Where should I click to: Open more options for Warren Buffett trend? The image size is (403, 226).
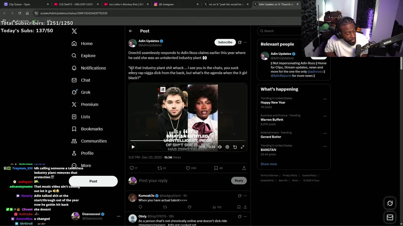[x=325, y=116]
